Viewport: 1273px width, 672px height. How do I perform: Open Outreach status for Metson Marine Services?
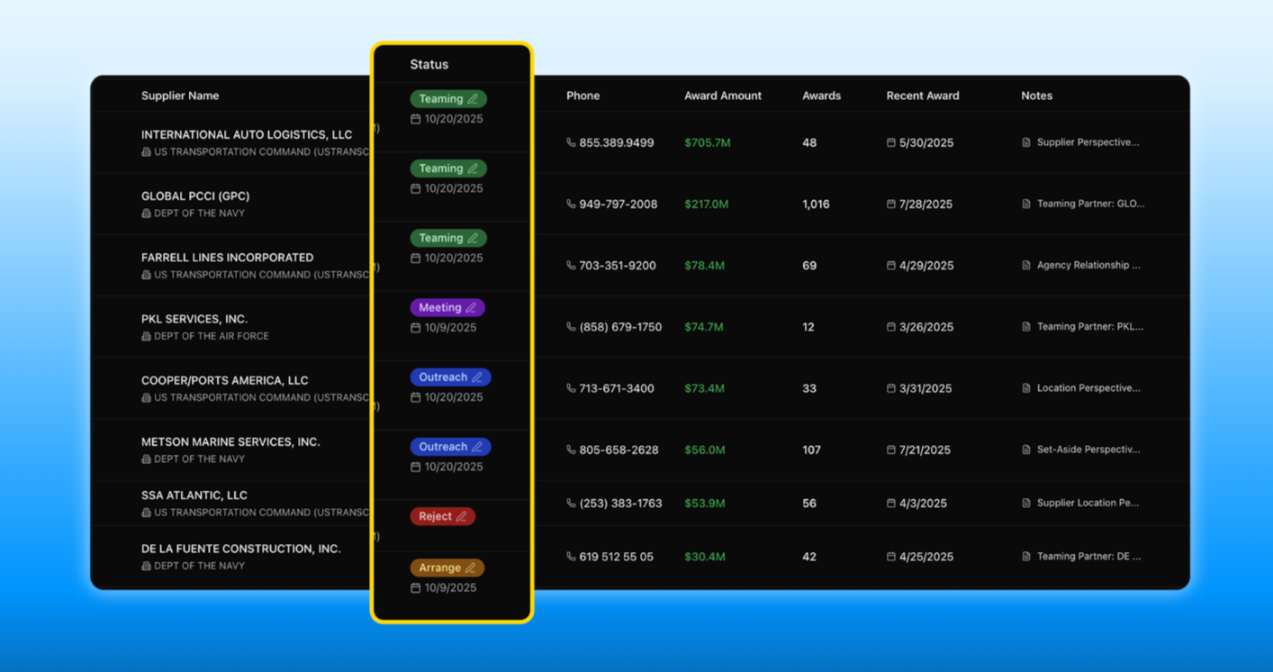pyautogui.click(x=449, y=447)
